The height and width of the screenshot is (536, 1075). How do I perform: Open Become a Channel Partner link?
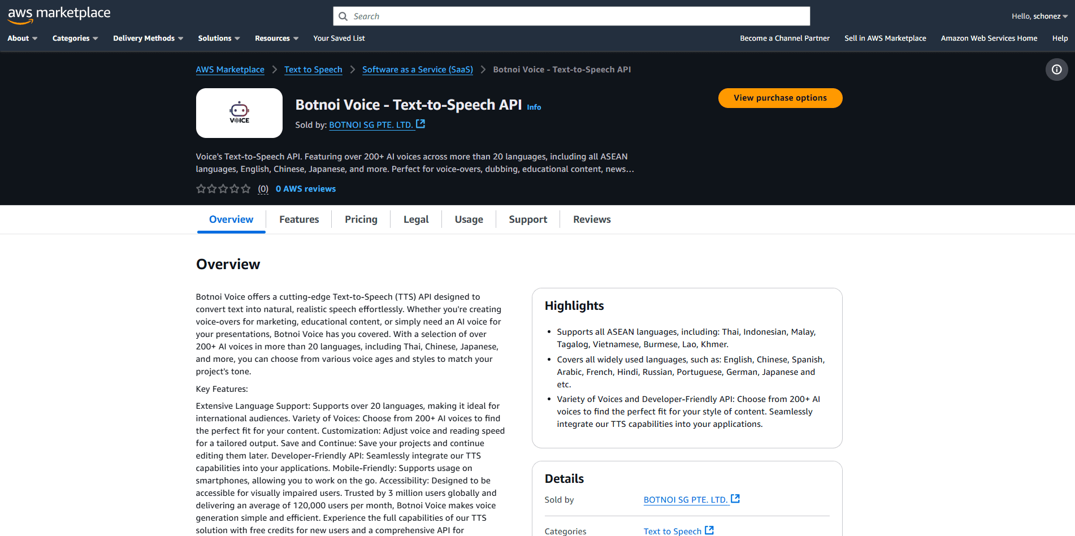pos(784,38)
